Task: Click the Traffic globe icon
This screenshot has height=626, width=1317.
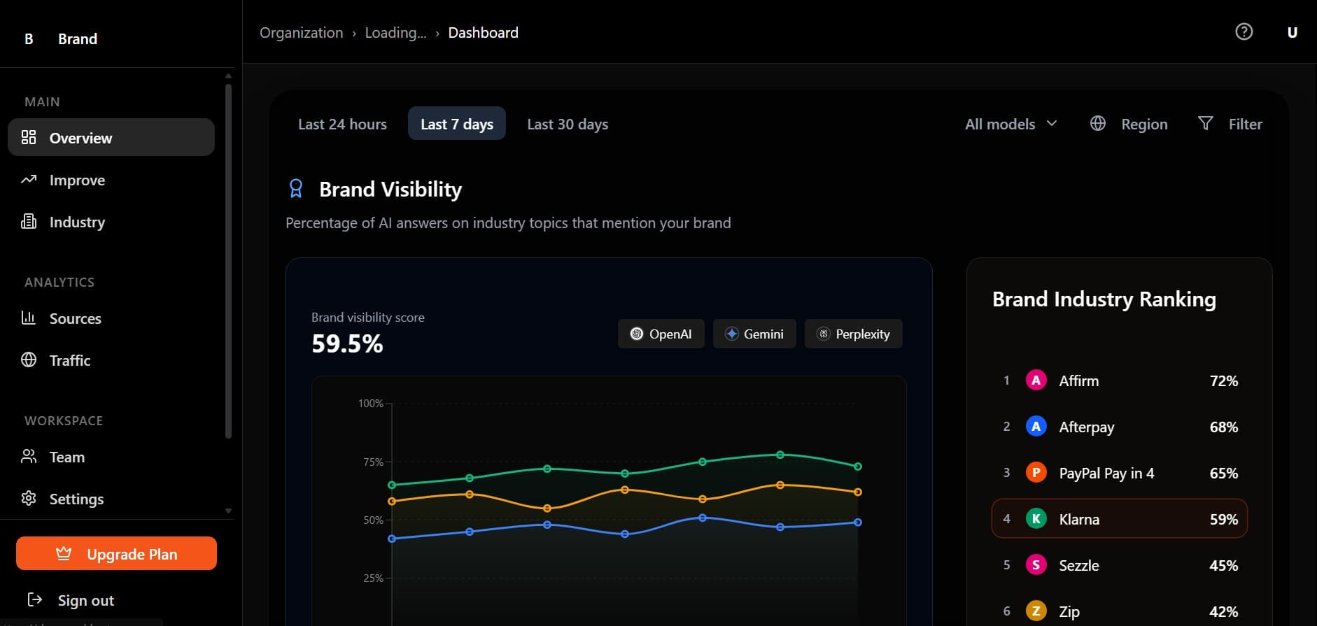Action: 29,360
